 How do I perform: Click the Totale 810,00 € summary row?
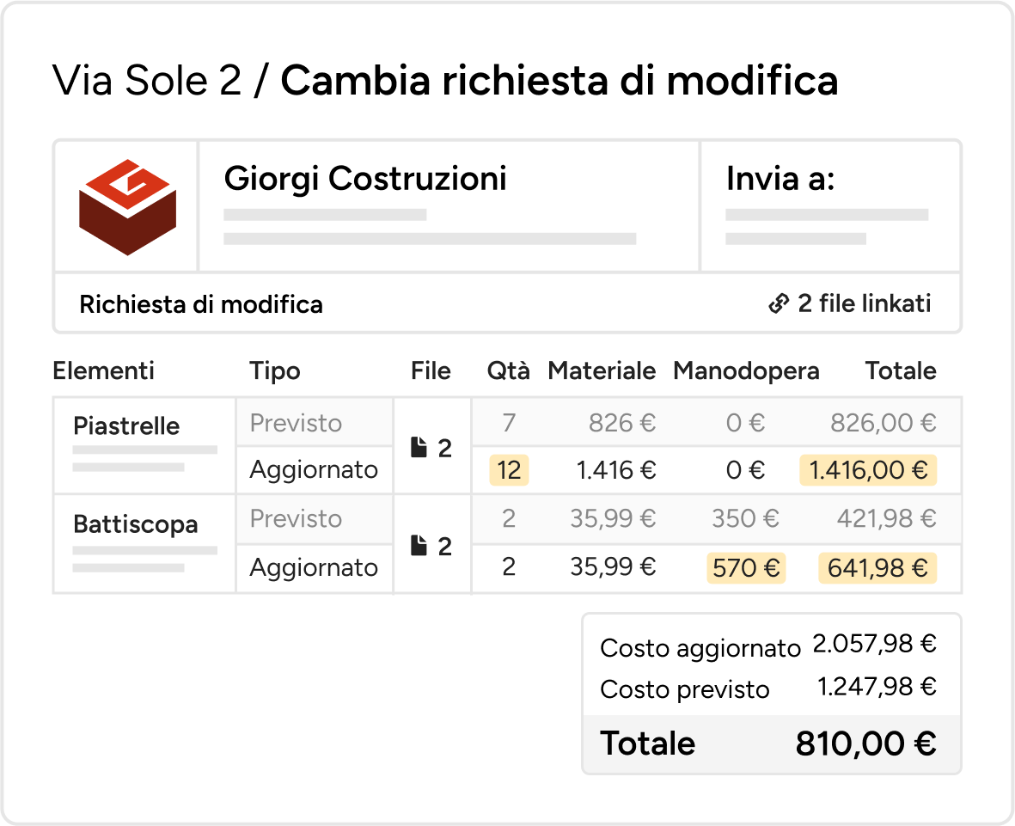tap(770, 743)
